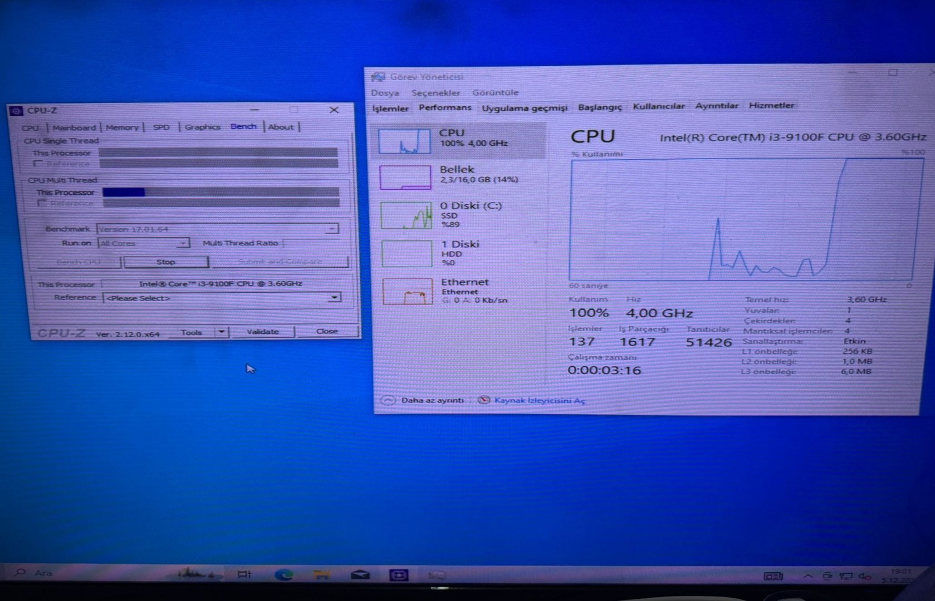This screenshot has height=601, width=935.
Task: Open the Hizmetler tab
Action: click(772, 105)
